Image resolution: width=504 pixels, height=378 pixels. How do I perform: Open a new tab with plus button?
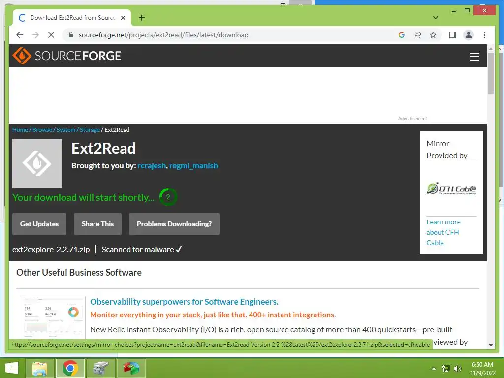click(x=141, y=18)
